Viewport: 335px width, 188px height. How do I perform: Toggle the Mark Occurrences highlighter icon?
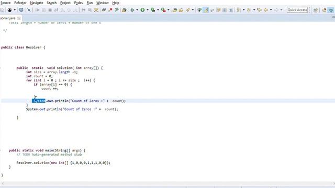(206, 10)
